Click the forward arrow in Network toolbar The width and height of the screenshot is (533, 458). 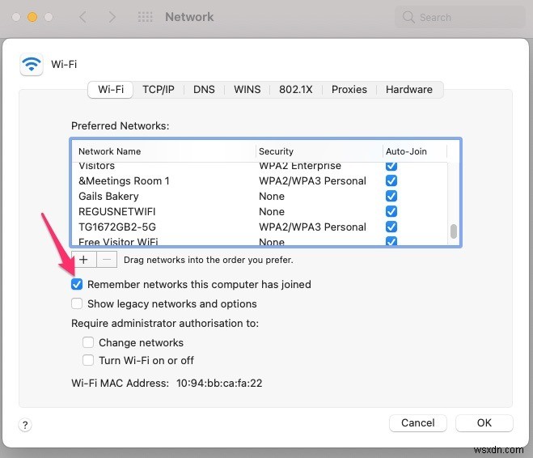pyautogui.click(x=112, y=17)
